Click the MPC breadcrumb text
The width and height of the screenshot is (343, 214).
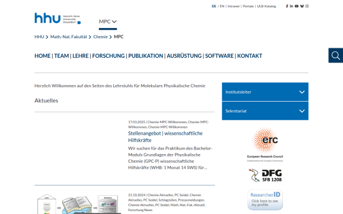point(119,37)
